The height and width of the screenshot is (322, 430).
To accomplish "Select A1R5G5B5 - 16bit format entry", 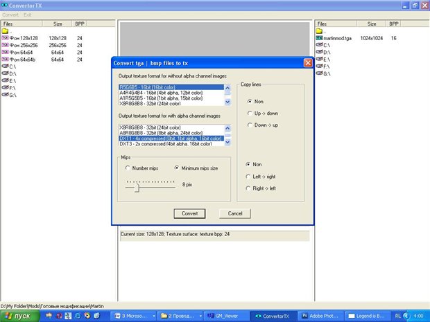I will tap(171, 98).
